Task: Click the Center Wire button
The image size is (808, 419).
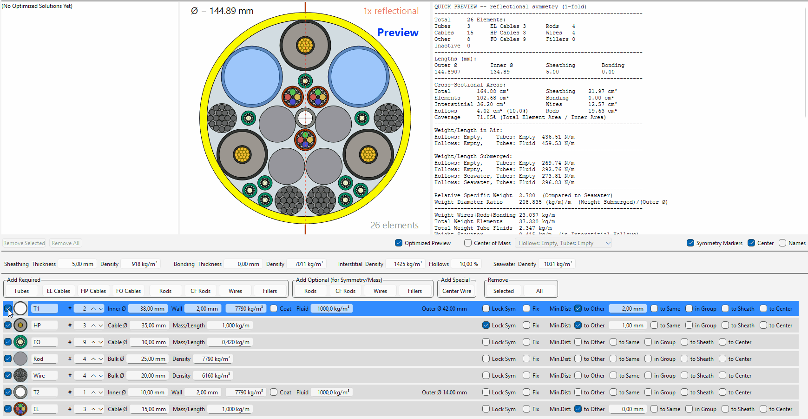Action: click(x=456, y=291)
